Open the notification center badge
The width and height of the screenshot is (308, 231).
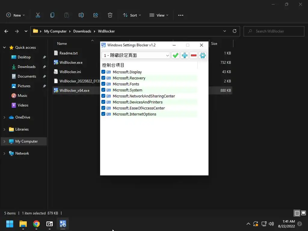300,224
